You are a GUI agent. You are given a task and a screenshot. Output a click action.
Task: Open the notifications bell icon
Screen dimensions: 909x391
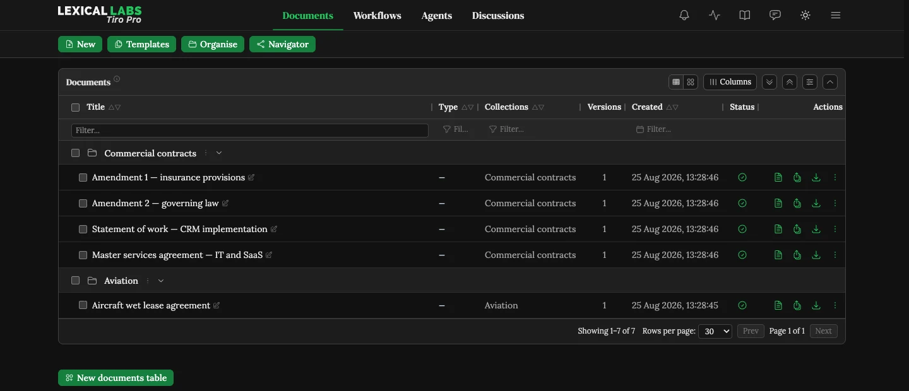pyautogui.click(x=684, y=15)
